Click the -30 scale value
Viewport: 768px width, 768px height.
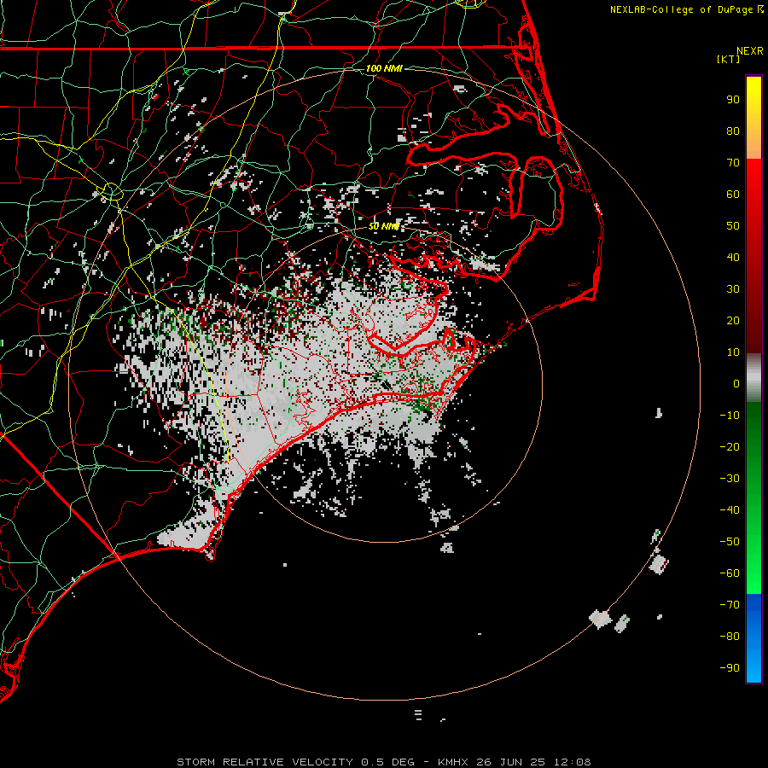[x=730, y=479]
